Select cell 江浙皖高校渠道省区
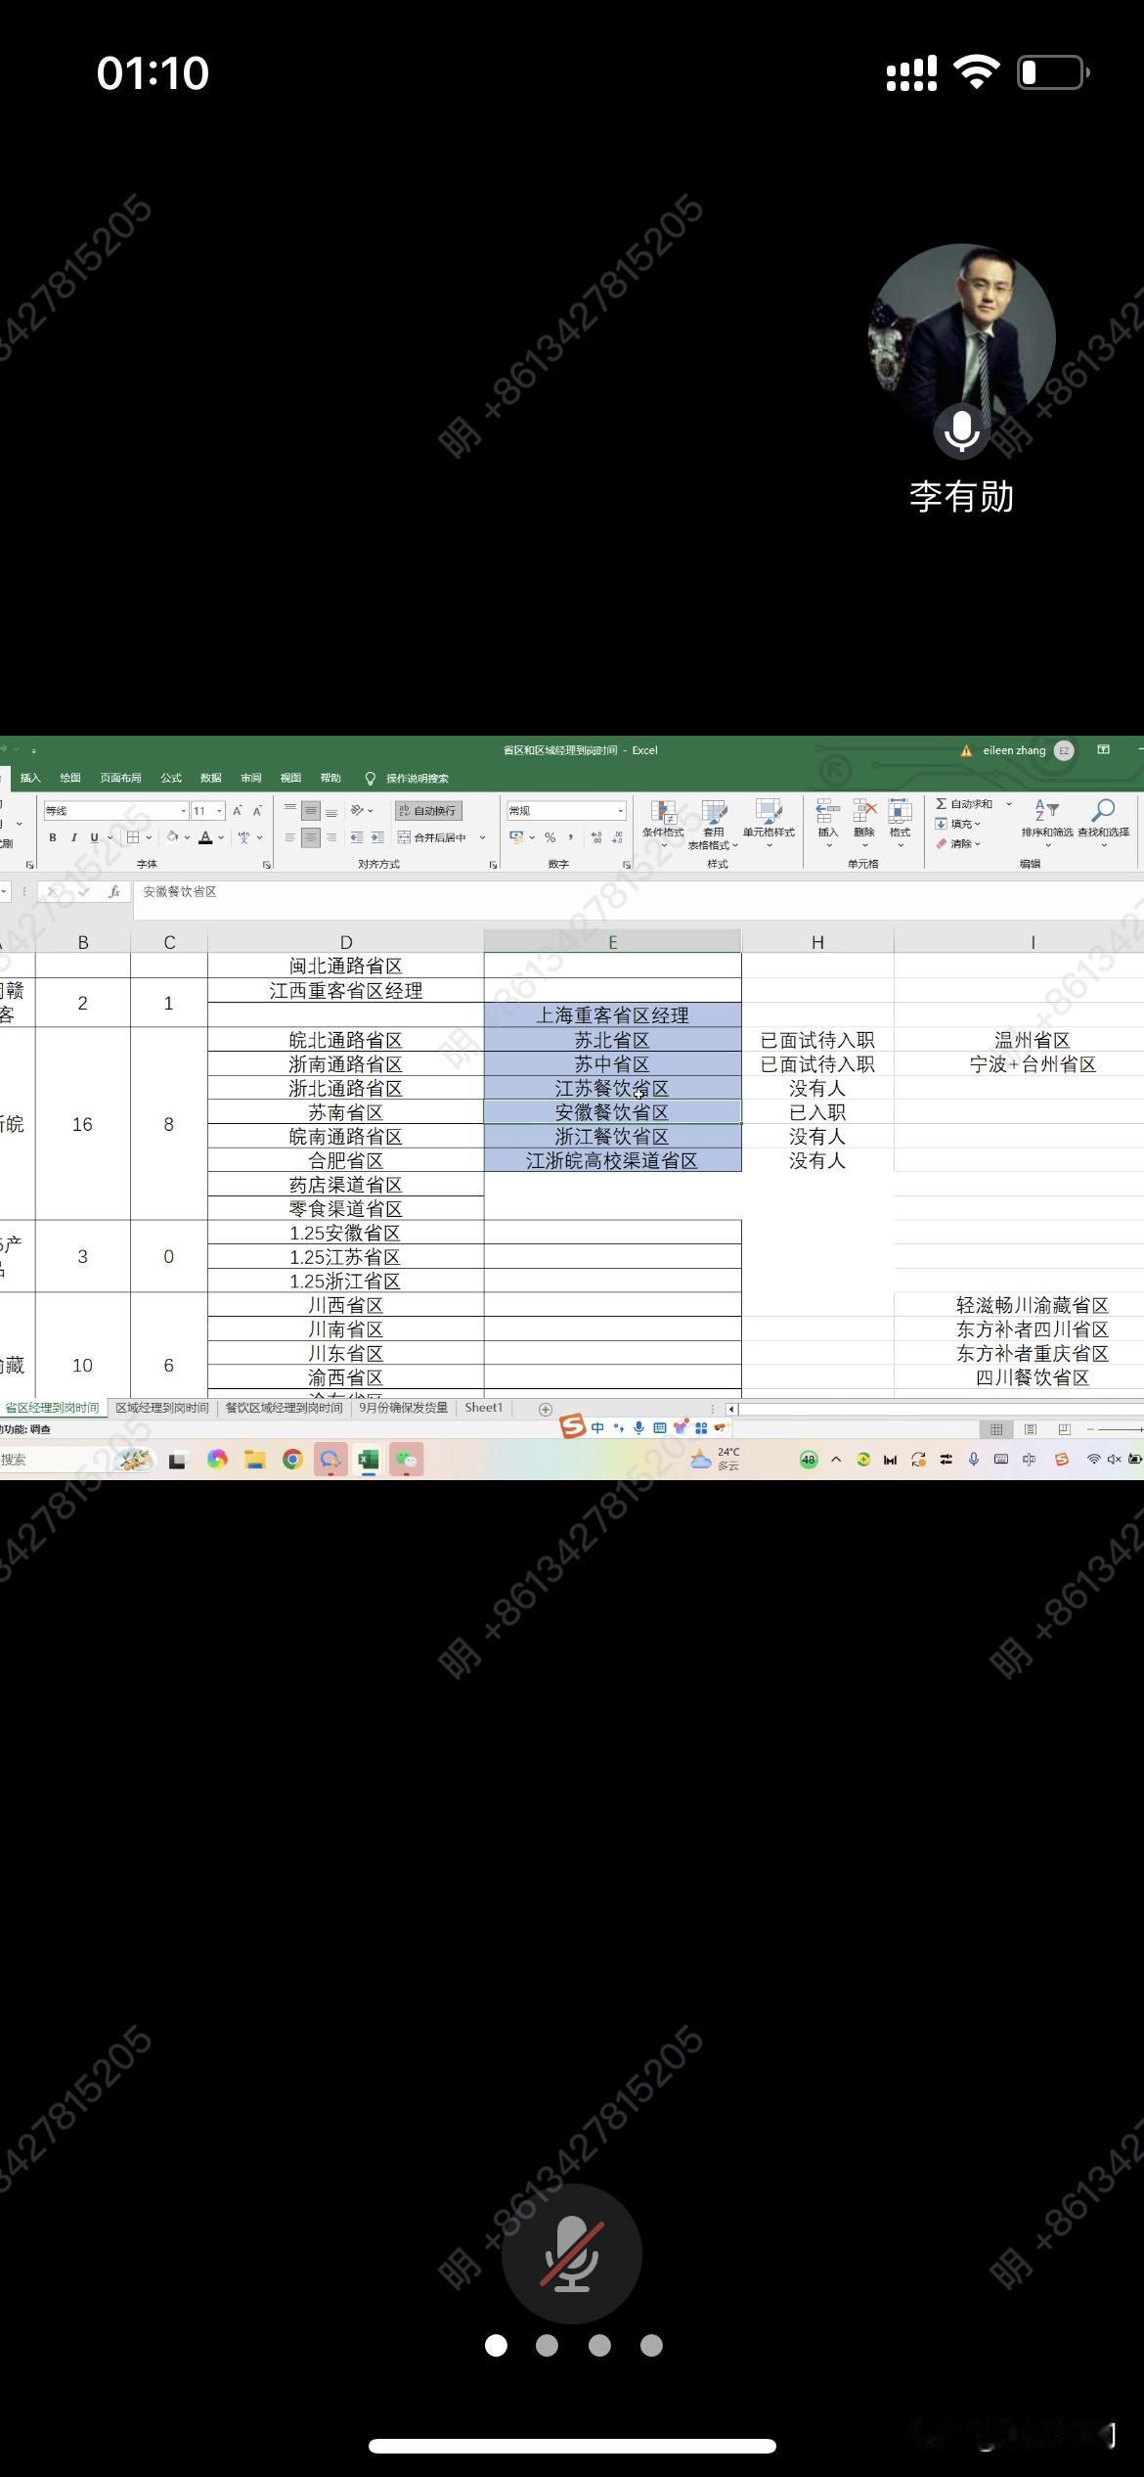This screenshot has width=1144, height=2477. pyautogui.click(x=612, y=1160)
